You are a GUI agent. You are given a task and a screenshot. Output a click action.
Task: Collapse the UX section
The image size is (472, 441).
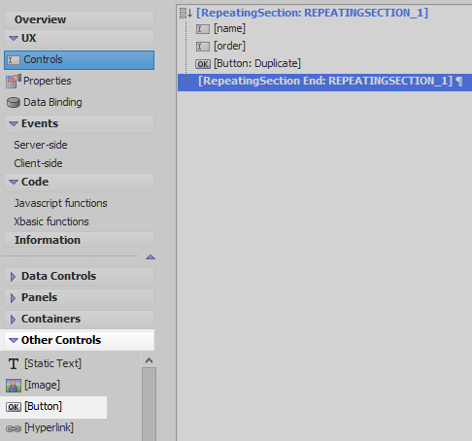click(14, 38)
